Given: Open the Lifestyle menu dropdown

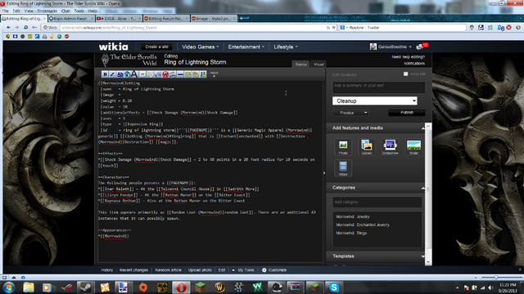Looking at the screenshot, I should point(286,47).
